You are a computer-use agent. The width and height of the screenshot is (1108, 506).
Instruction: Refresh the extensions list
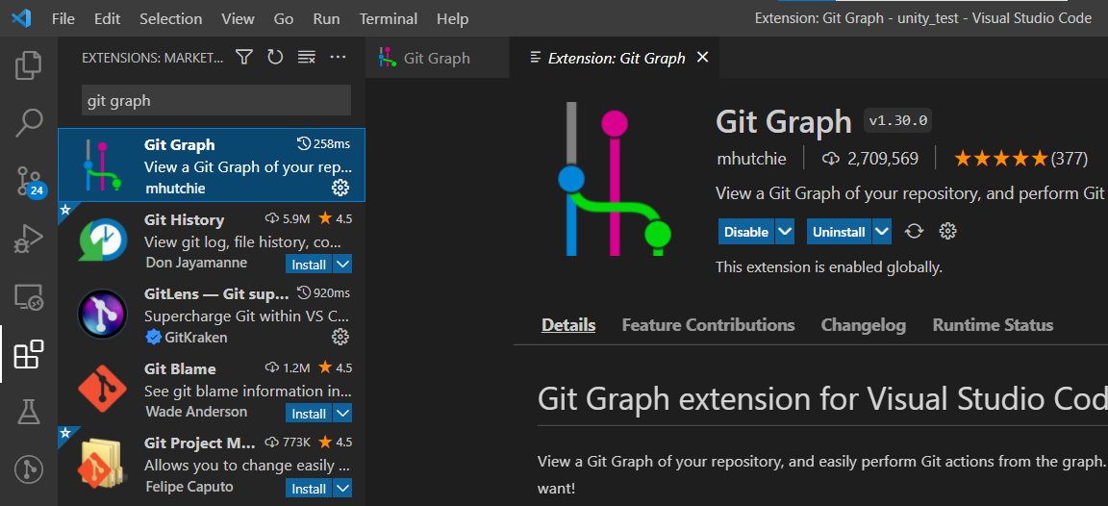tap(276, 58)
